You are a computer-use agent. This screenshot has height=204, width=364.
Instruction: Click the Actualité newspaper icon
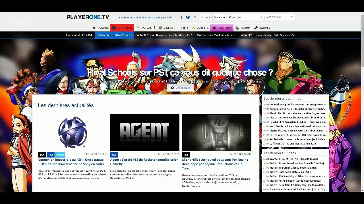click(138, 28)
